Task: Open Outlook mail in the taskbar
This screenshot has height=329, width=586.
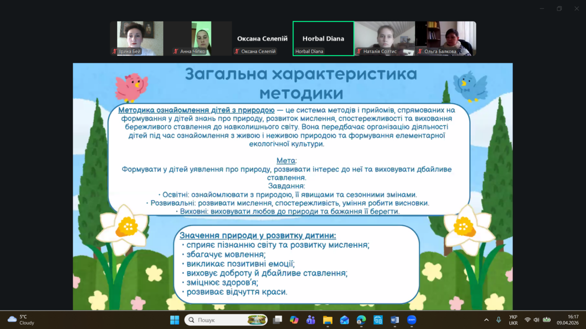Action: coord(344,320)
